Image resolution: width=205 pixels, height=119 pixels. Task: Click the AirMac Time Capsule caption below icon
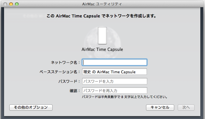(102, 49)
